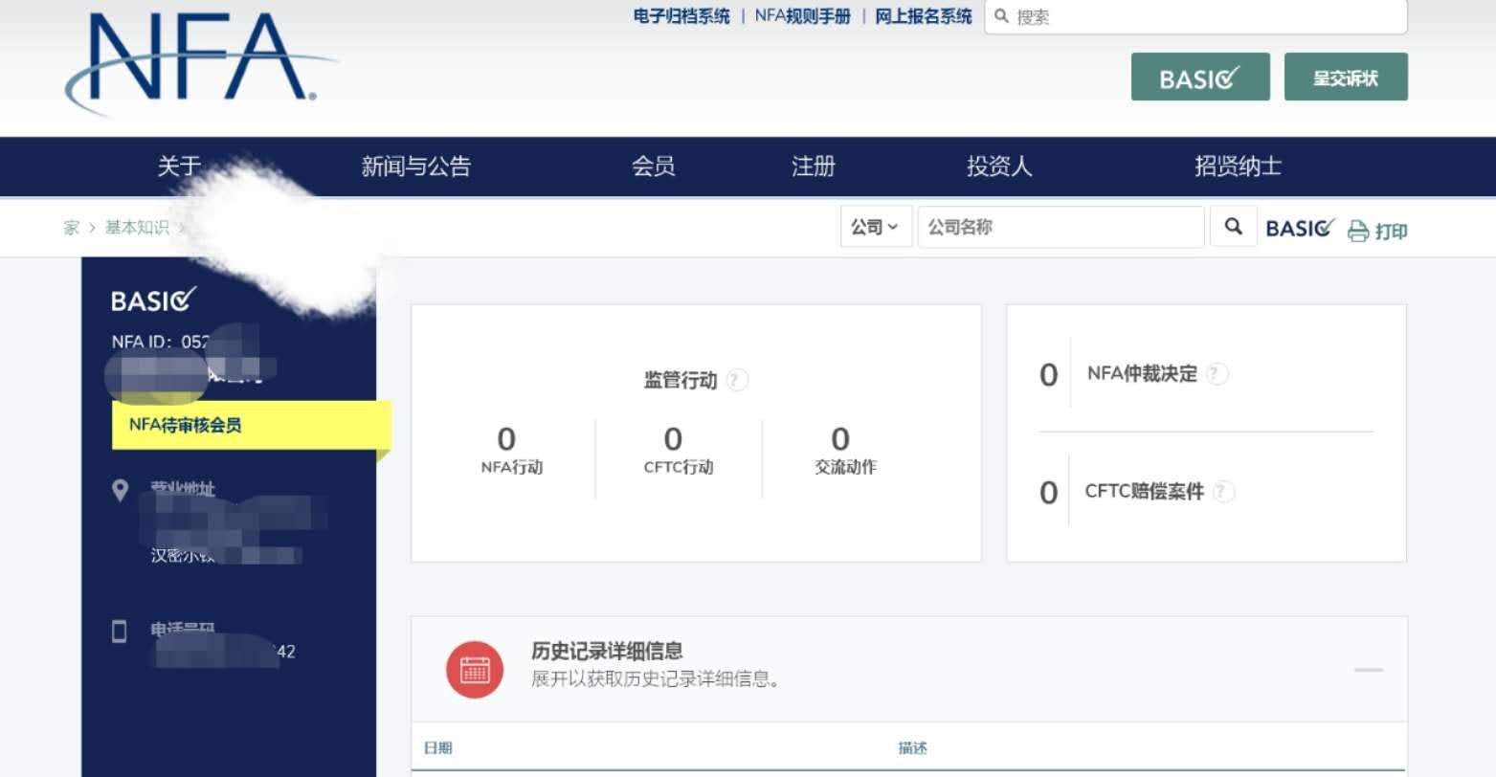Open the NFA规则手册 link
The image size is (1496, 777).
tap(802, 16)
